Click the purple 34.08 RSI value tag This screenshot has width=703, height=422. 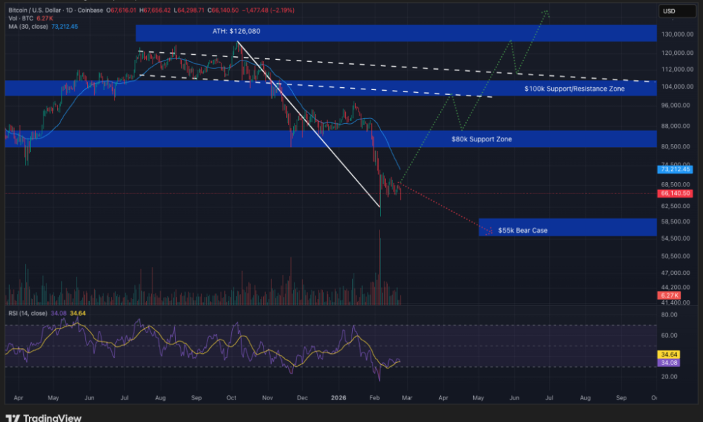coord(668,364)
